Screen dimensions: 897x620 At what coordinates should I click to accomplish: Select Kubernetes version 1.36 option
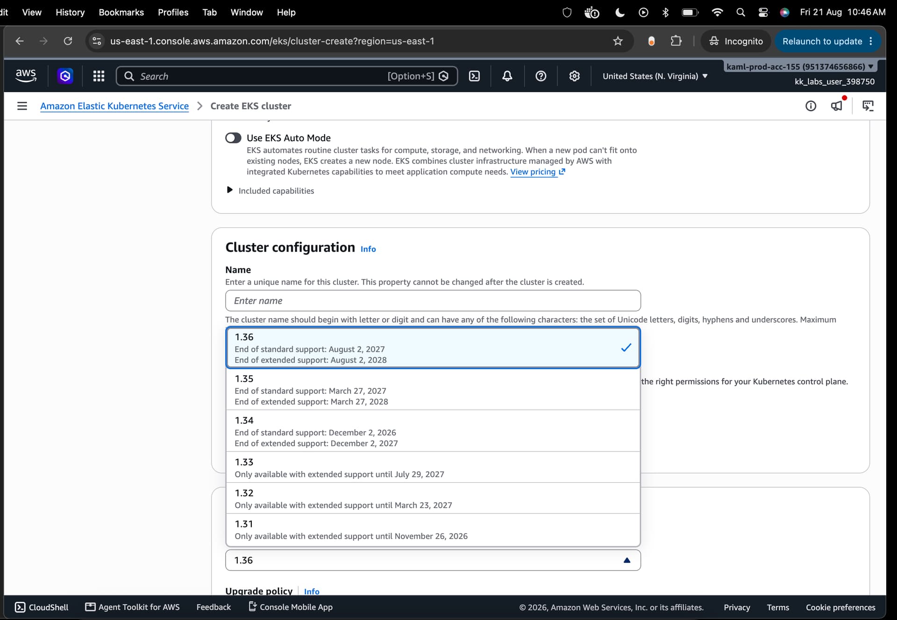tap(433, 348)
